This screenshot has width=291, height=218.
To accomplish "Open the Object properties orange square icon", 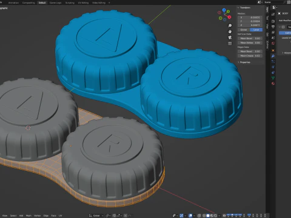I will point(273,50).
